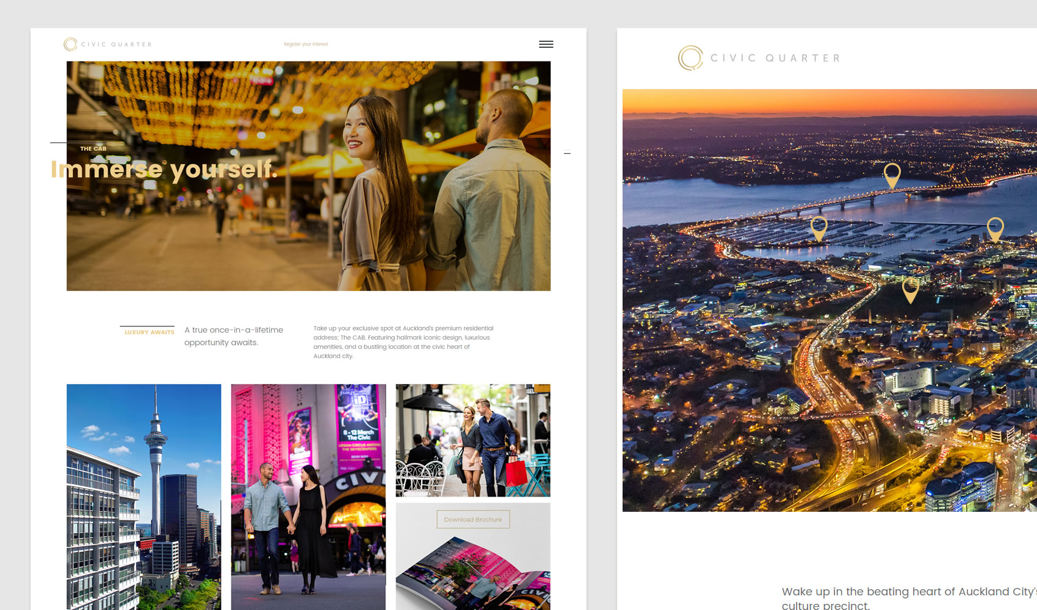This screenshot has width=1037, height=610.
Task: Open the shopping couple photo thumbnail
Action: pos(473,440)
